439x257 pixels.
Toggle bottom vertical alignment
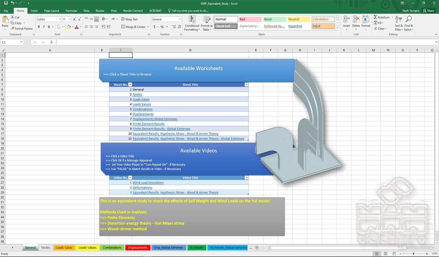click(97, 20)
